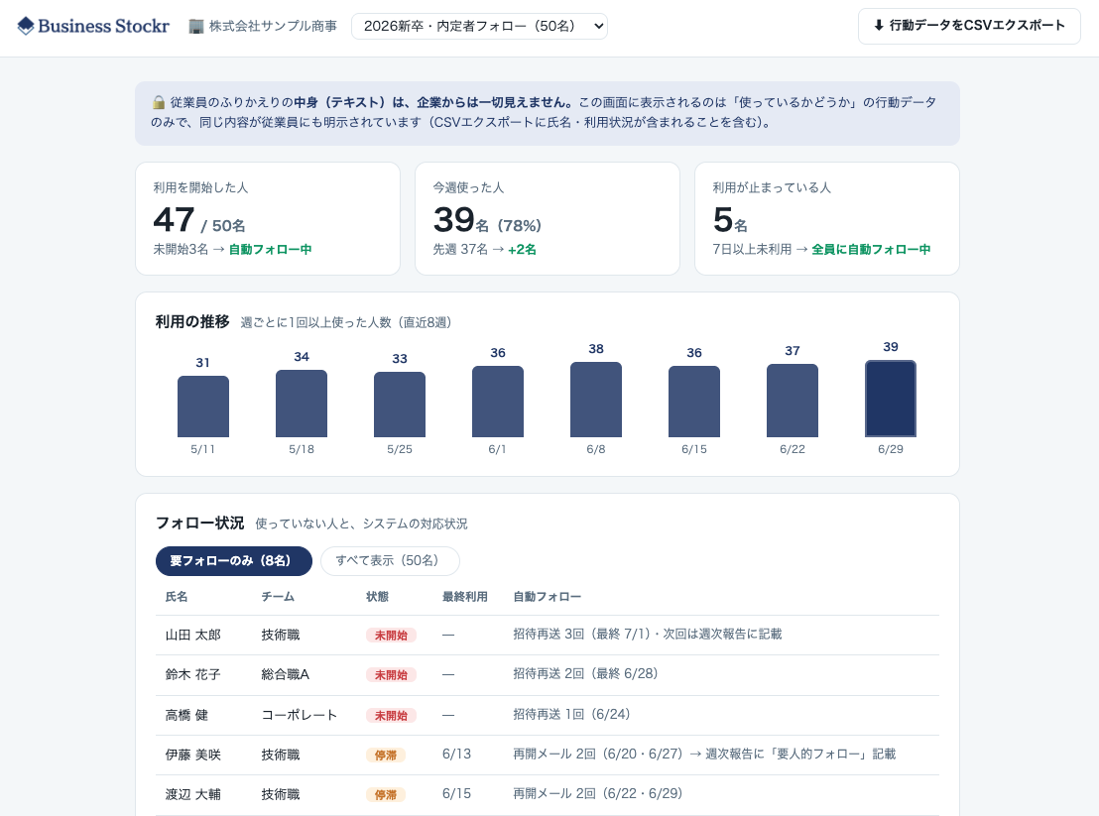The height and width of the screenshot is (816, 1099).
Task: Click 招待再送 2回（最終 6/28） text
Action: click(x=585, y=674)
